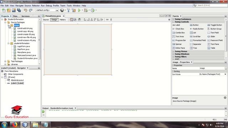Click the Build Project hammer icon
This screenshot has width=228, height=128.
68,10
